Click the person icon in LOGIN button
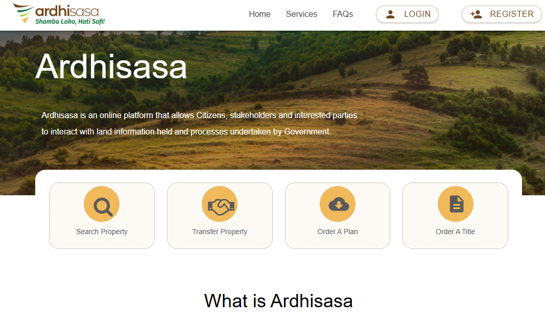This screenshot has width=545, height=320. click(x=390, y=14)
